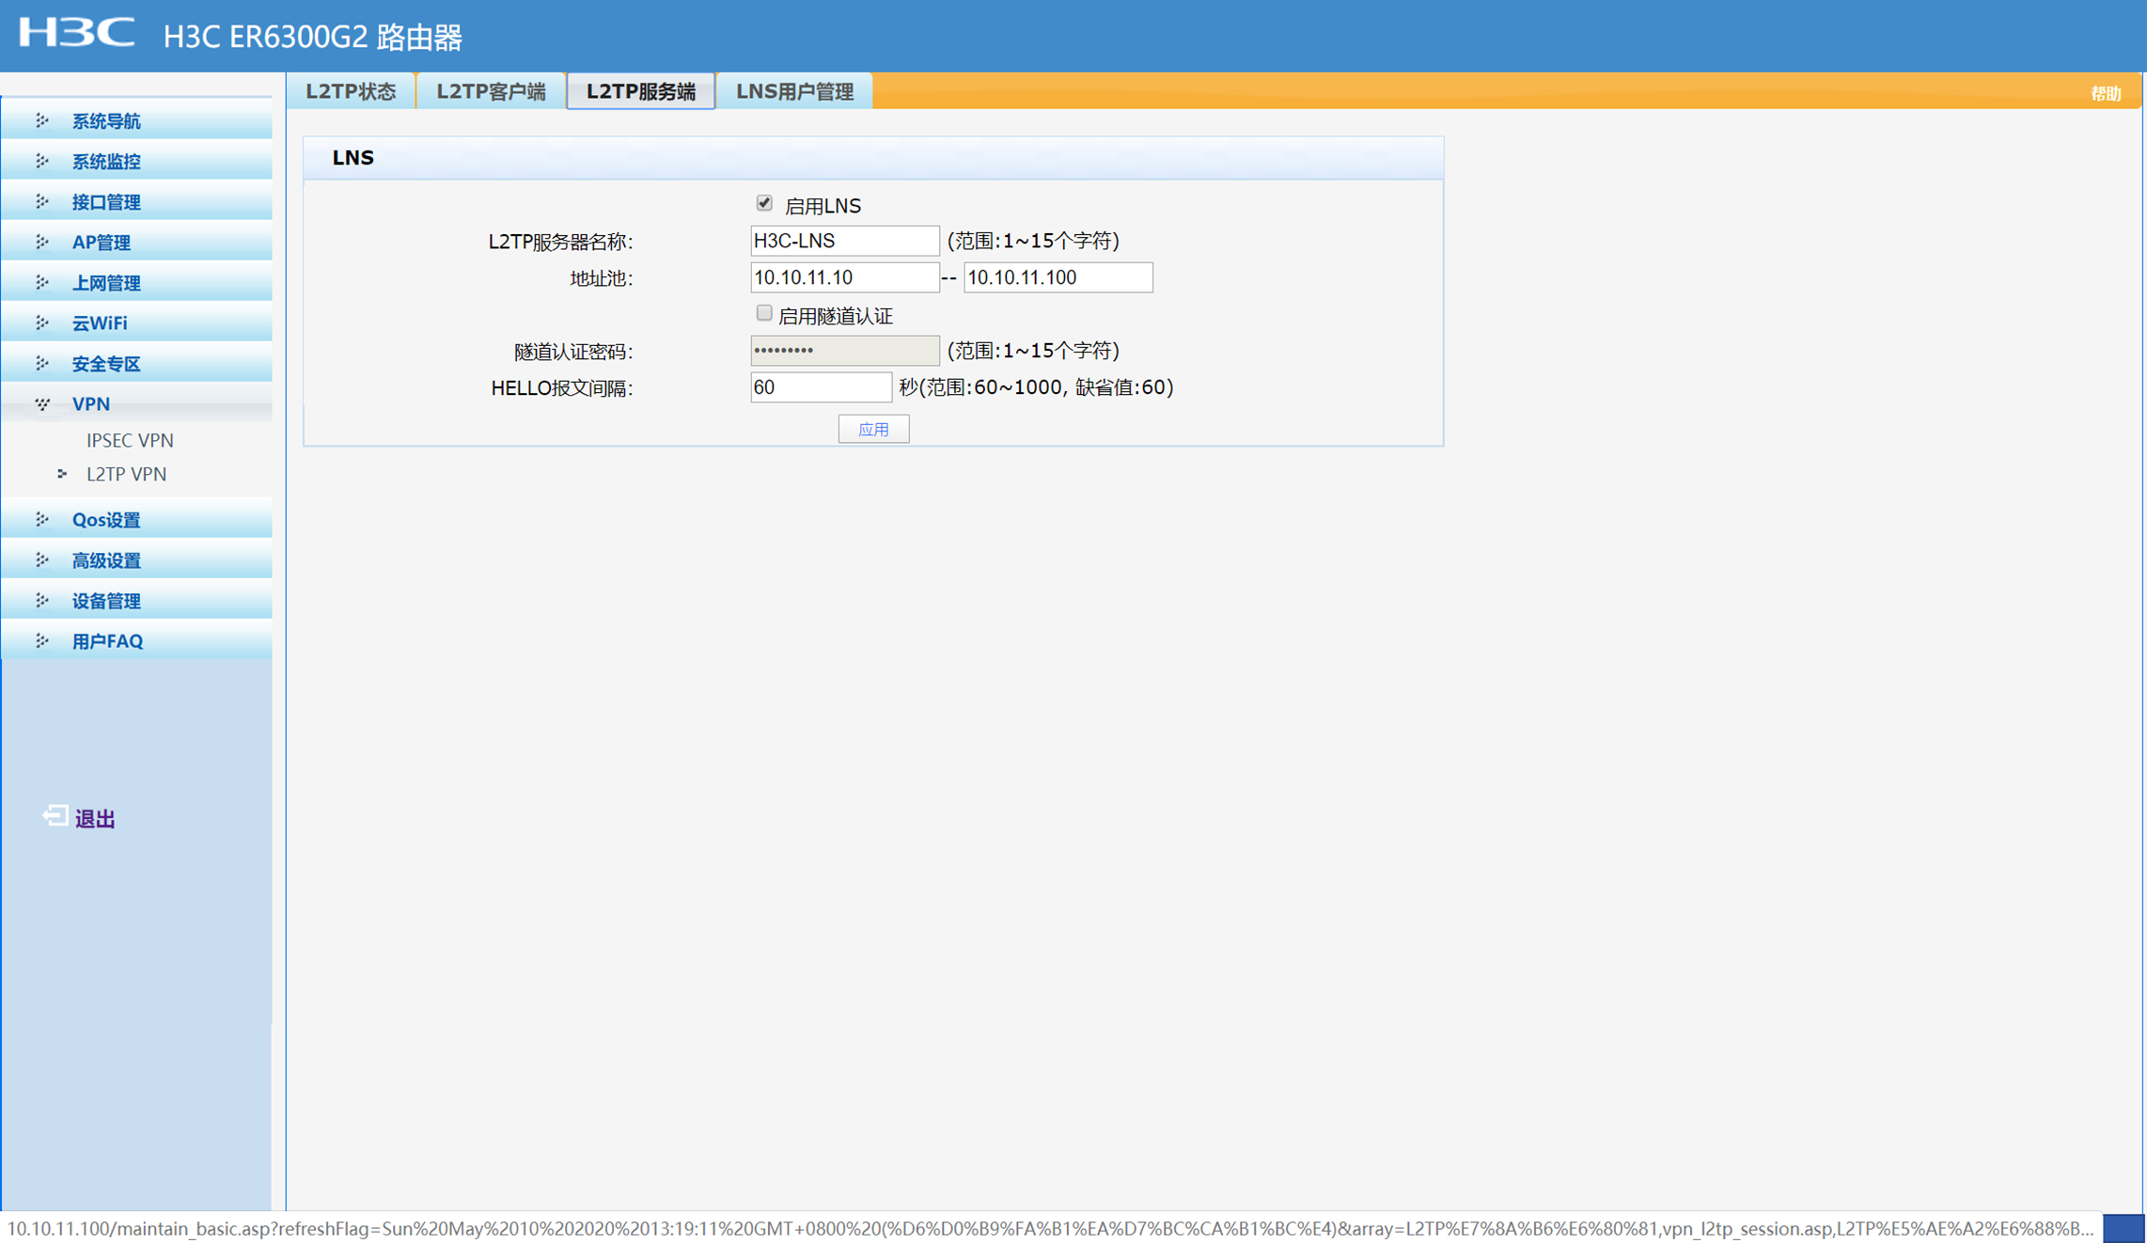Image resolution: width=2147 pixels, height=1243 pixels.
Task: Collapse the VPN menu section
Action: click(91, 403)
